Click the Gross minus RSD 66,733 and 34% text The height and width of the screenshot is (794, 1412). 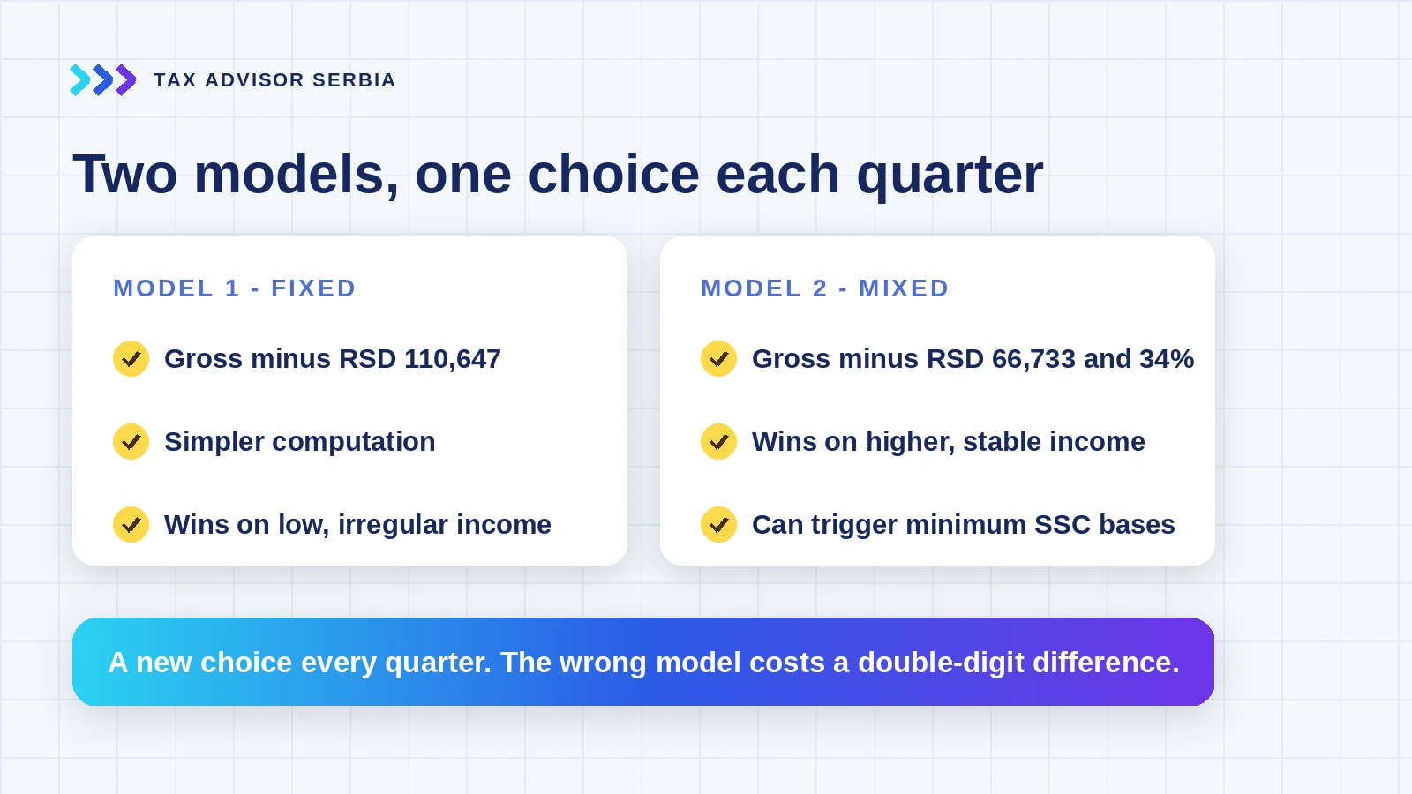pos(973,359)
